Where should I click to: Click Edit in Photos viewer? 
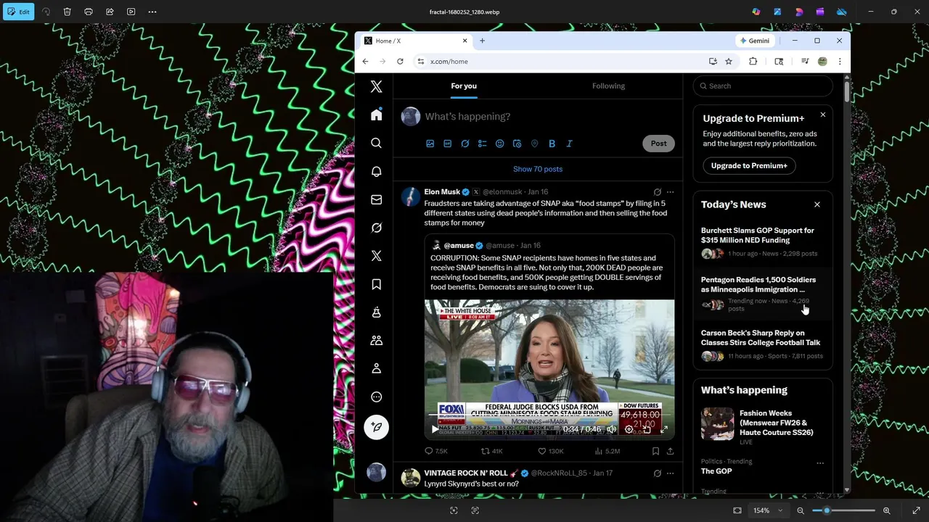[x=18, y=12]
